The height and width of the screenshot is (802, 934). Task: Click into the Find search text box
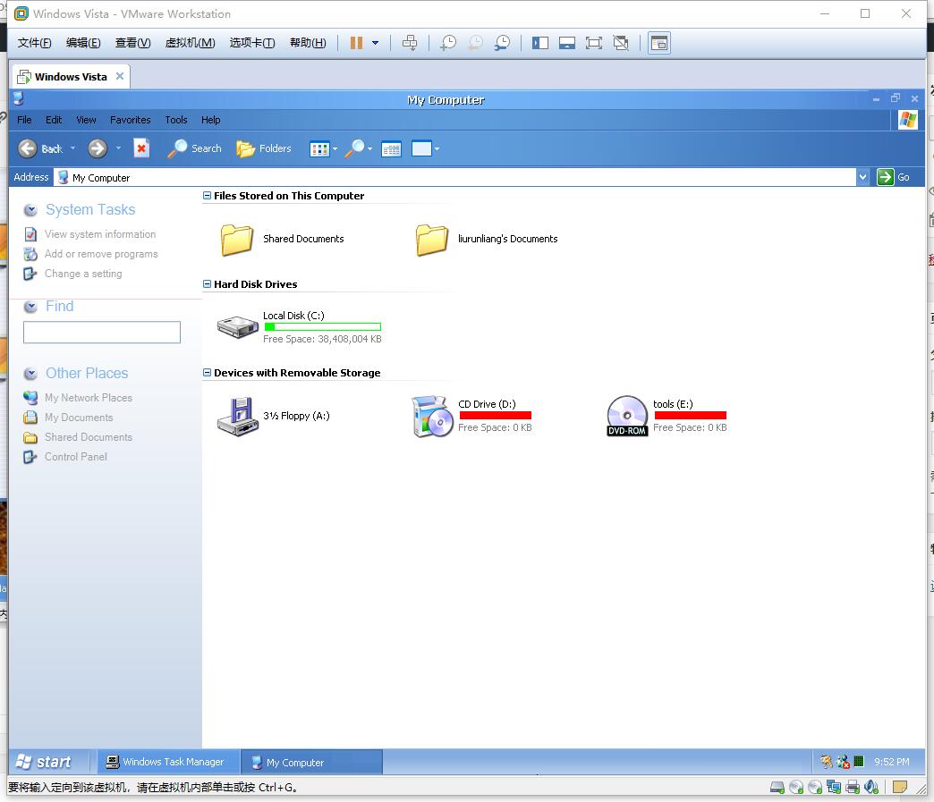(102, 333)
